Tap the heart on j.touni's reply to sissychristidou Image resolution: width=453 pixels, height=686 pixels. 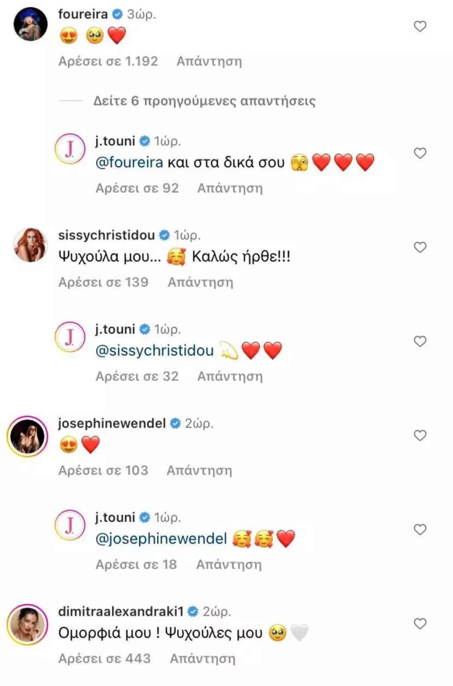click(421, 341)
